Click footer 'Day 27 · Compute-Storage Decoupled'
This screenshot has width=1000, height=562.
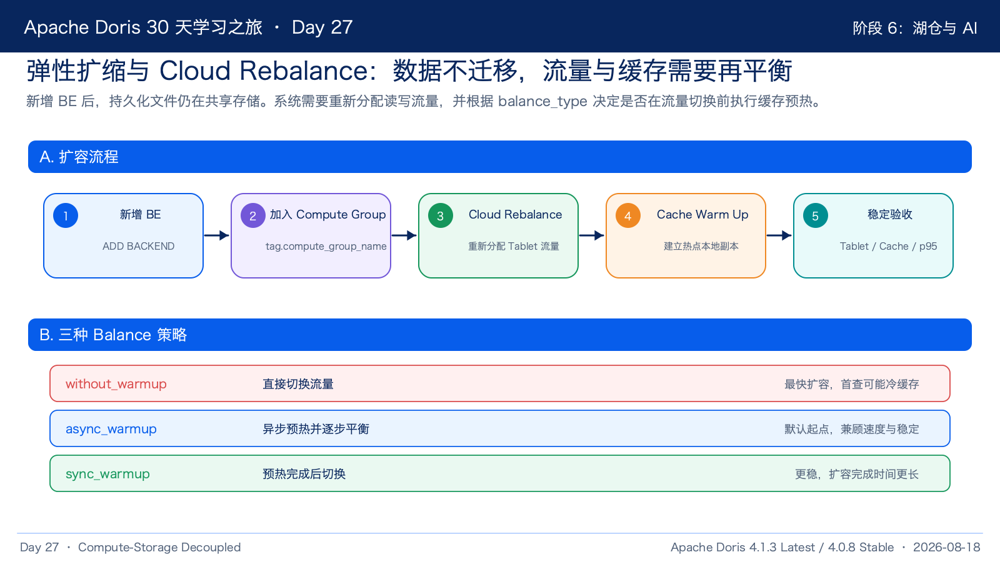(130, 547)
